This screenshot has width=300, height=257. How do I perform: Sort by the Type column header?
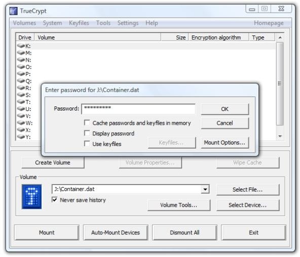(262, 38)
